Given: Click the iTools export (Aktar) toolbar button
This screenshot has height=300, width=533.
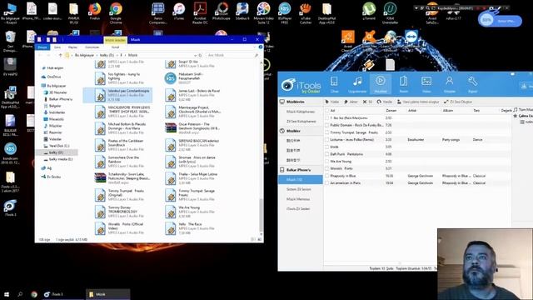Looking at the screenshot, I should coord(351,102).
